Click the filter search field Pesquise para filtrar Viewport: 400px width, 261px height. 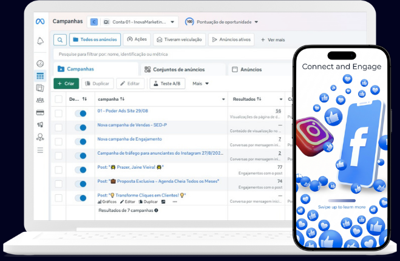(x=172, y=55)
